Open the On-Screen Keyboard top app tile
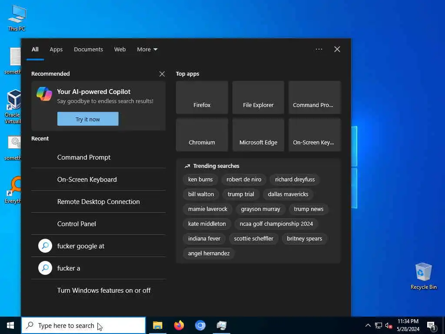Image resolution: width=445 pixels, height=334 pixels. pyautogui.click(x=315, y=135)
